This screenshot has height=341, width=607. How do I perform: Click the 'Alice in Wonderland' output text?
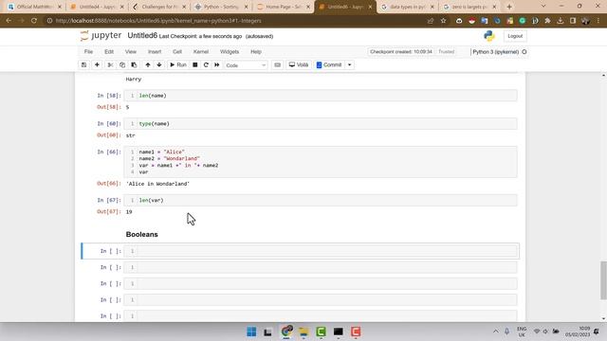(158, 184)
